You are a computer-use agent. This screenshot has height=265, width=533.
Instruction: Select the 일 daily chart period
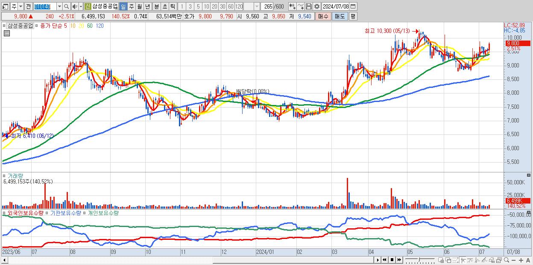(x=123, y=6)
